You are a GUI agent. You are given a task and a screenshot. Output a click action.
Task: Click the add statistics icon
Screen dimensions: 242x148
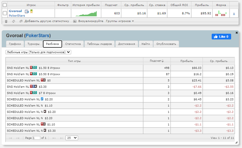pyautogui.click(x=21, y=21)
